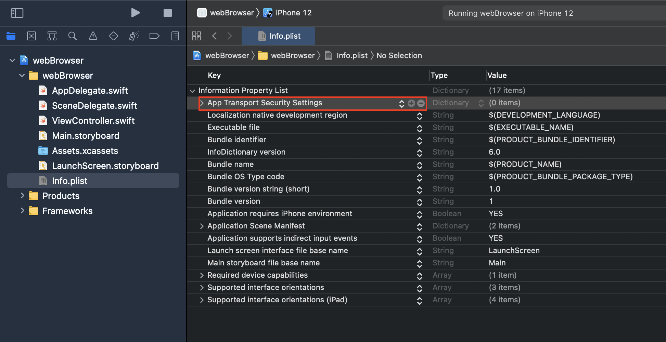Open key stepper for Bundle version

click(420, 202)
